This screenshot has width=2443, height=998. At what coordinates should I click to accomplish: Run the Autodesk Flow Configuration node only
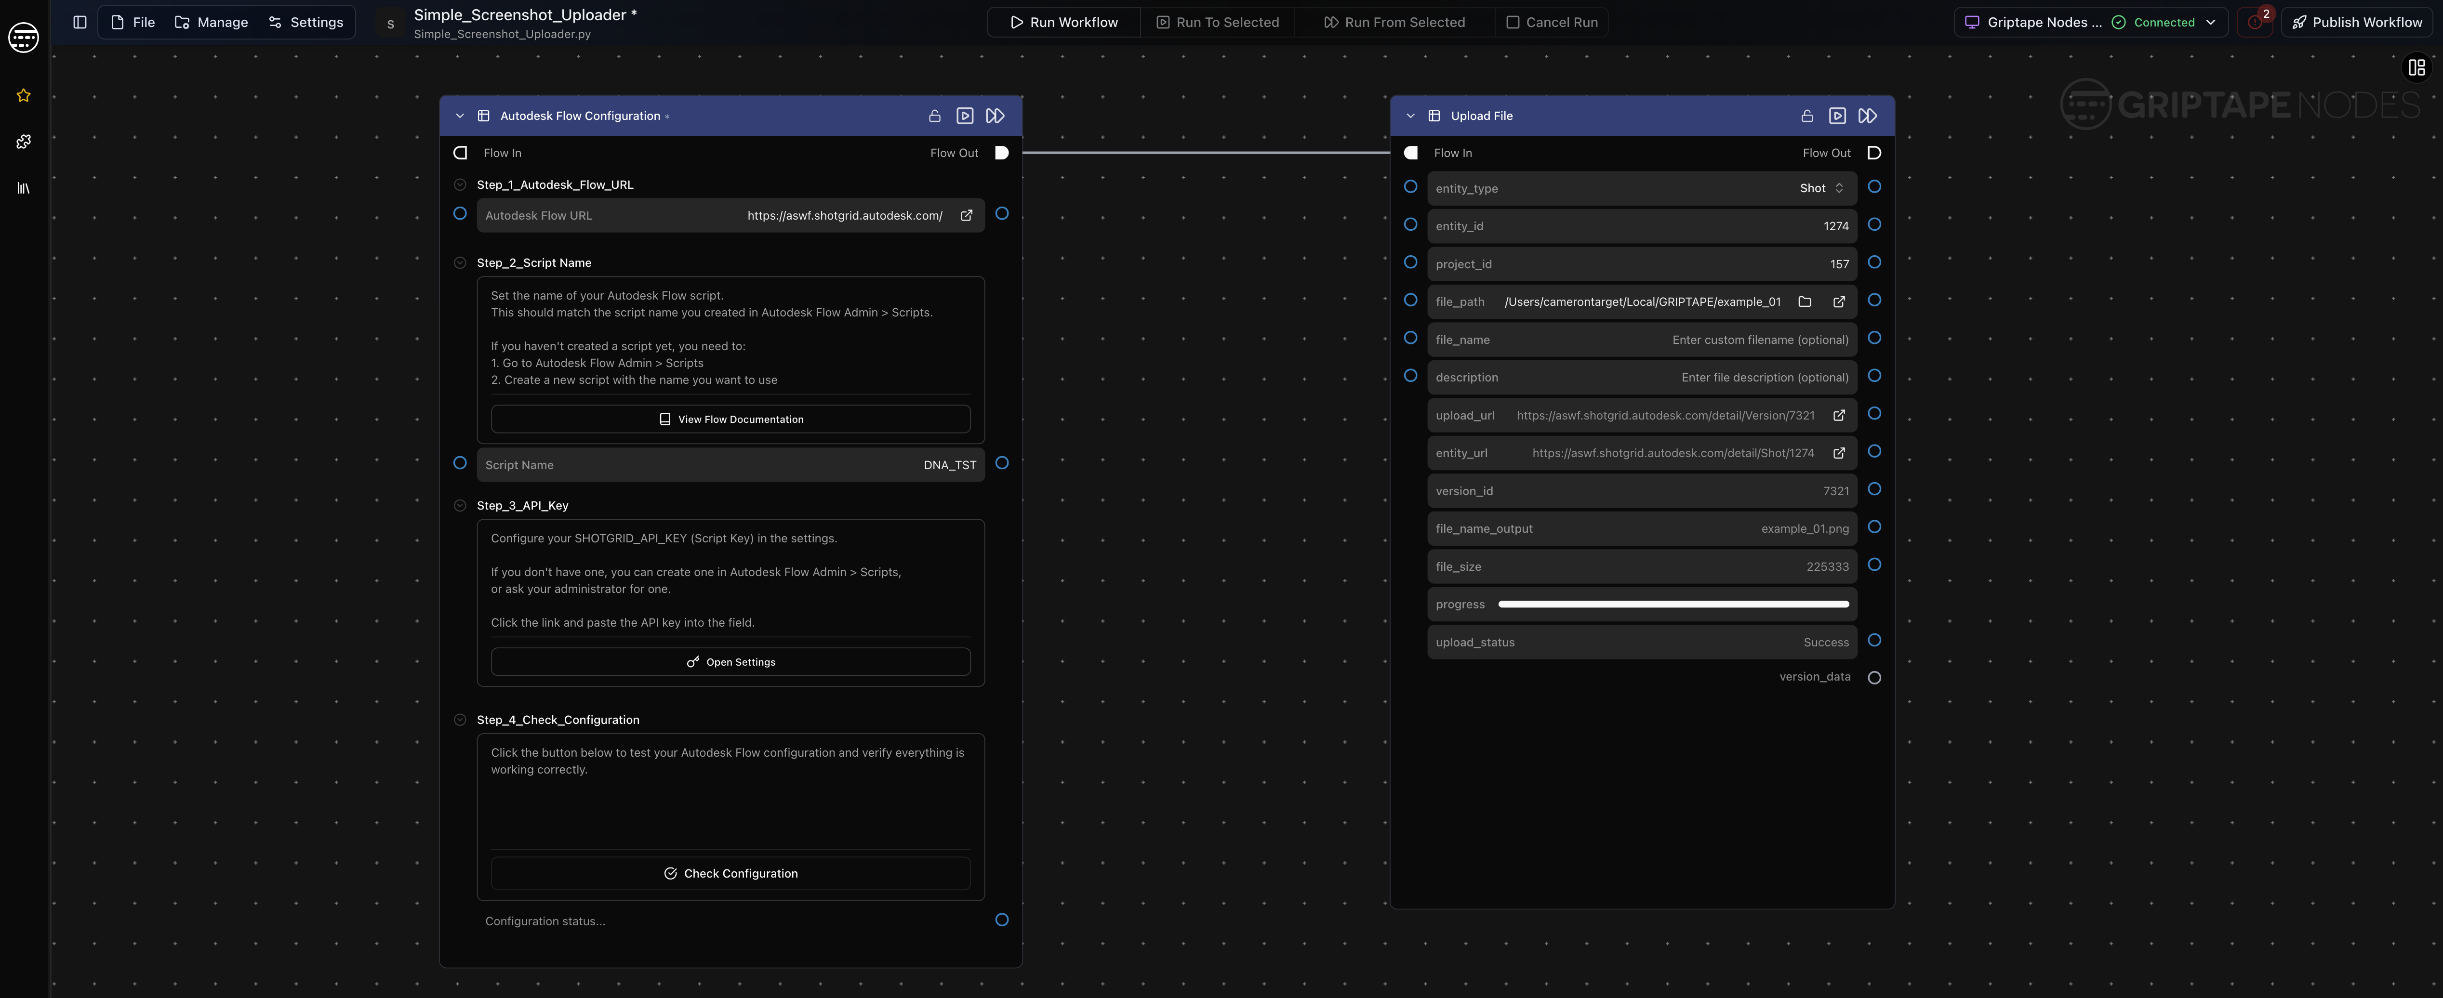point(965,116)
